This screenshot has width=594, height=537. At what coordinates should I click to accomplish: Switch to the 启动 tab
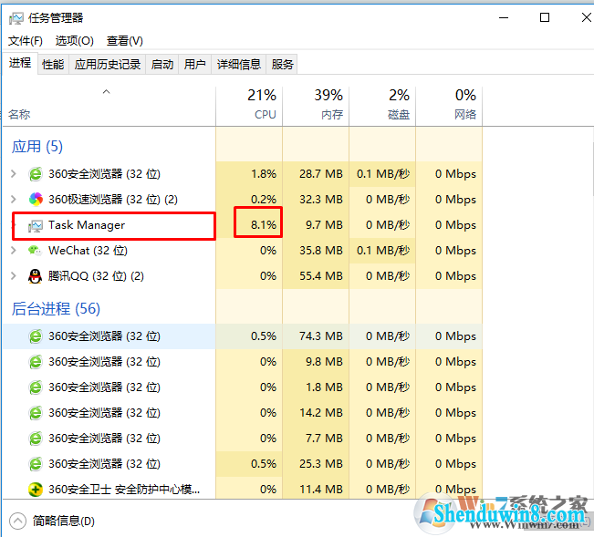click(x=162, y=65)
